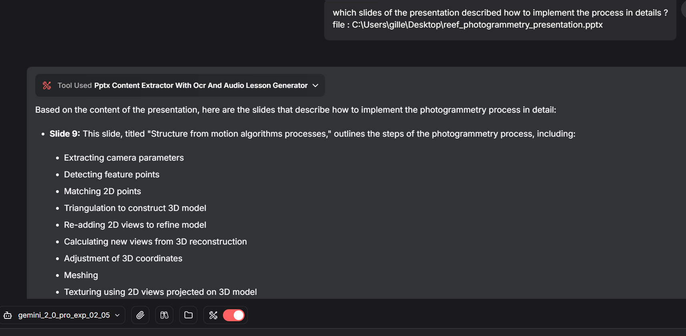Open the gemini_2_0_pro_exp_02_05 model dropdown
The height and width of the screenshot is (336, 686).
64,315
